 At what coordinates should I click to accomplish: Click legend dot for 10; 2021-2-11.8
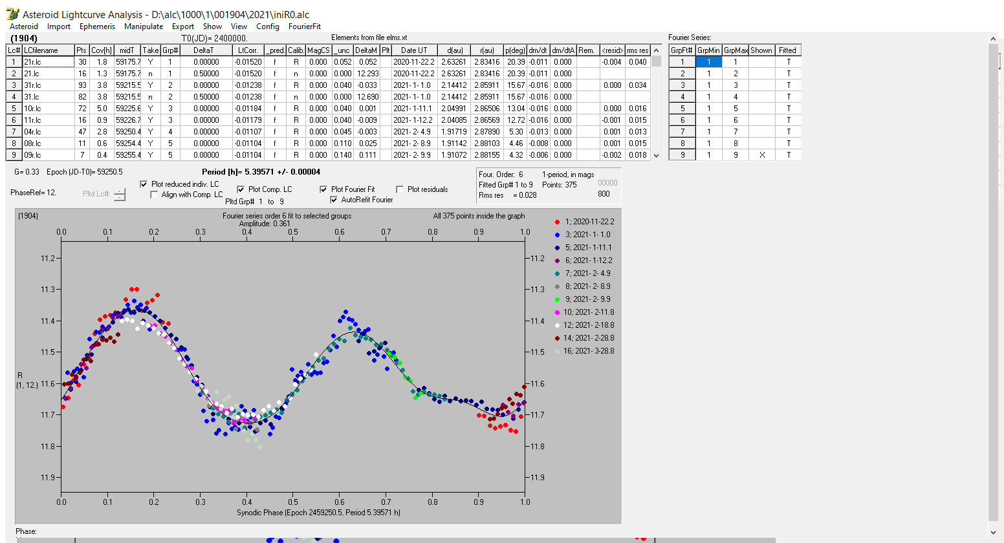557,312
